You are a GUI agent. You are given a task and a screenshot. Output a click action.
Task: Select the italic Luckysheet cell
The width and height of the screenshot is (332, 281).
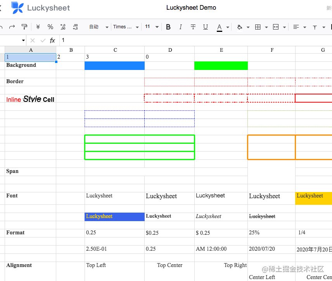click(x=221, y=217)
